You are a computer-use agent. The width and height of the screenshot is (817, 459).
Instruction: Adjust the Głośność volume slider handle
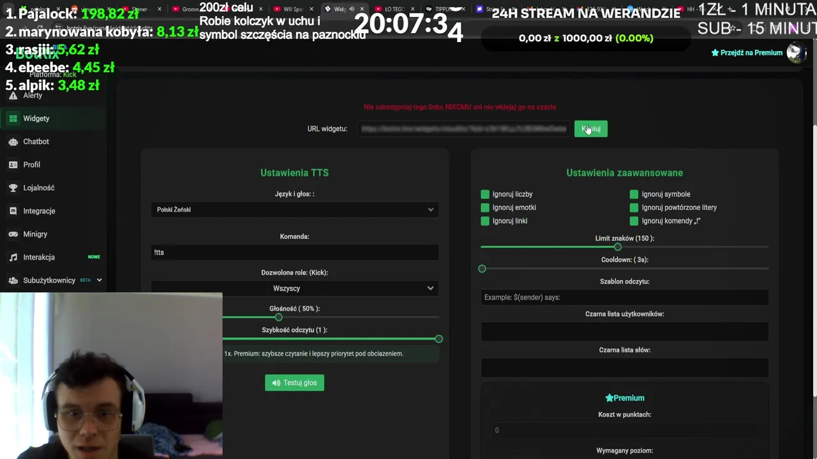(x=278, y=317)
